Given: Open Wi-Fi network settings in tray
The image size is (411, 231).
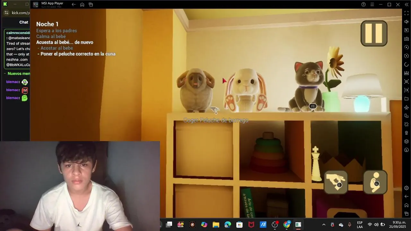Looking at the screenshot, I should pyautogui.click(x=370, y=225).
